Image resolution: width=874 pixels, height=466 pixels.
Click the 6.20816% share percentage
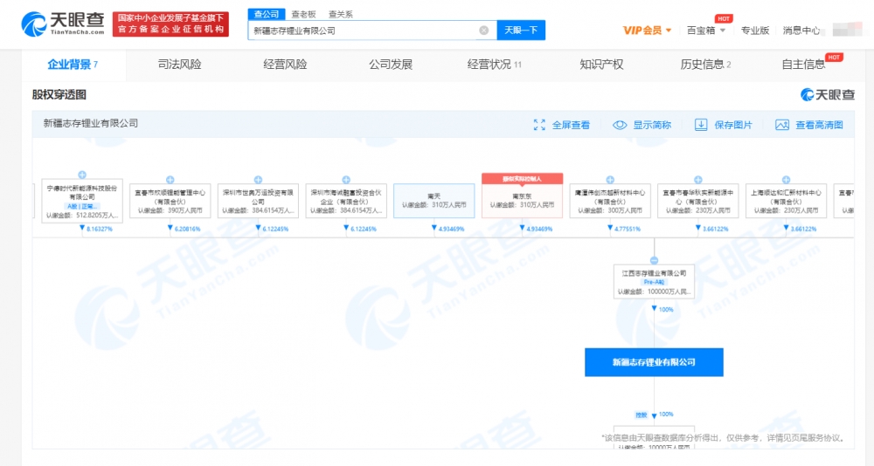point(187,229)
